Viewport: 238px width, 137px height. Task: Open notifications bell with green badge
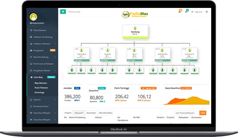pos(186,11)
